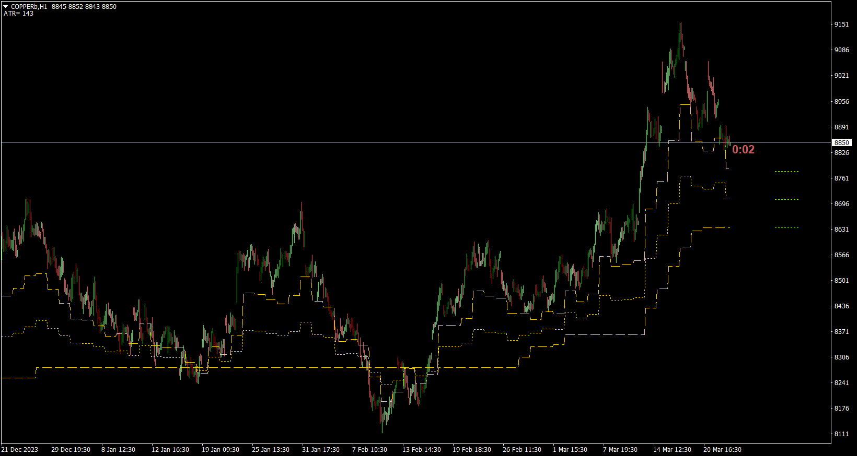Viewport: 857px width, 456px height.
Task: Click the 8436 price scale label
Action: tap(841, 306)
